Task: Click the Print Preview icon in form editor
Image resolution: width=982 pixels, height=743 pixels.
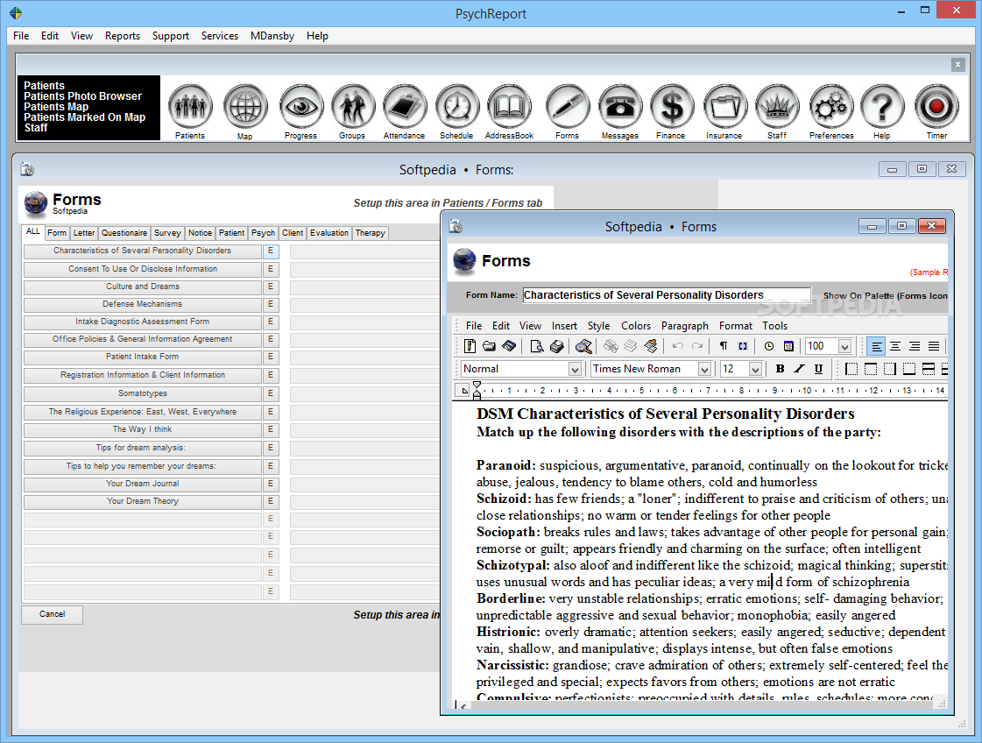Action: point(537,346)
